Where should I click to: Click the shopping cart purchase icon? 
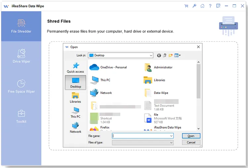(x=186, y=6)
